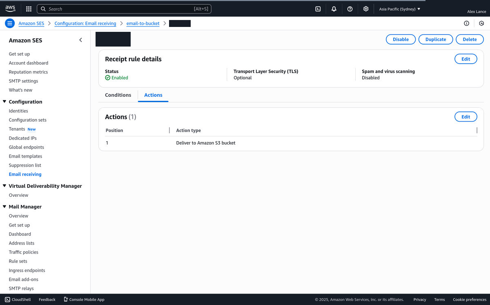This screenshot has width=490, height=305.
Task: Click the email-to-bucket breadcrumb link
Action: [143, 24]
